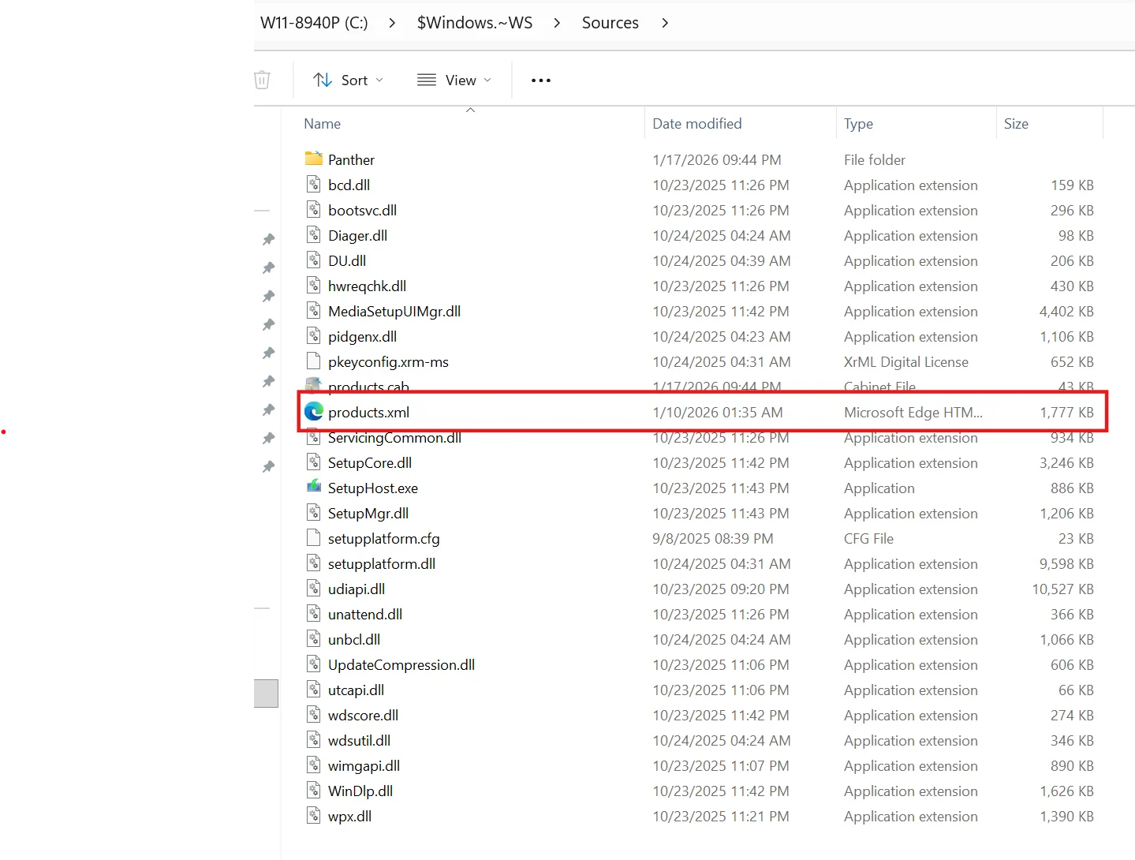Expand chevron after Sources breadcrumb

tap(665, 23)
